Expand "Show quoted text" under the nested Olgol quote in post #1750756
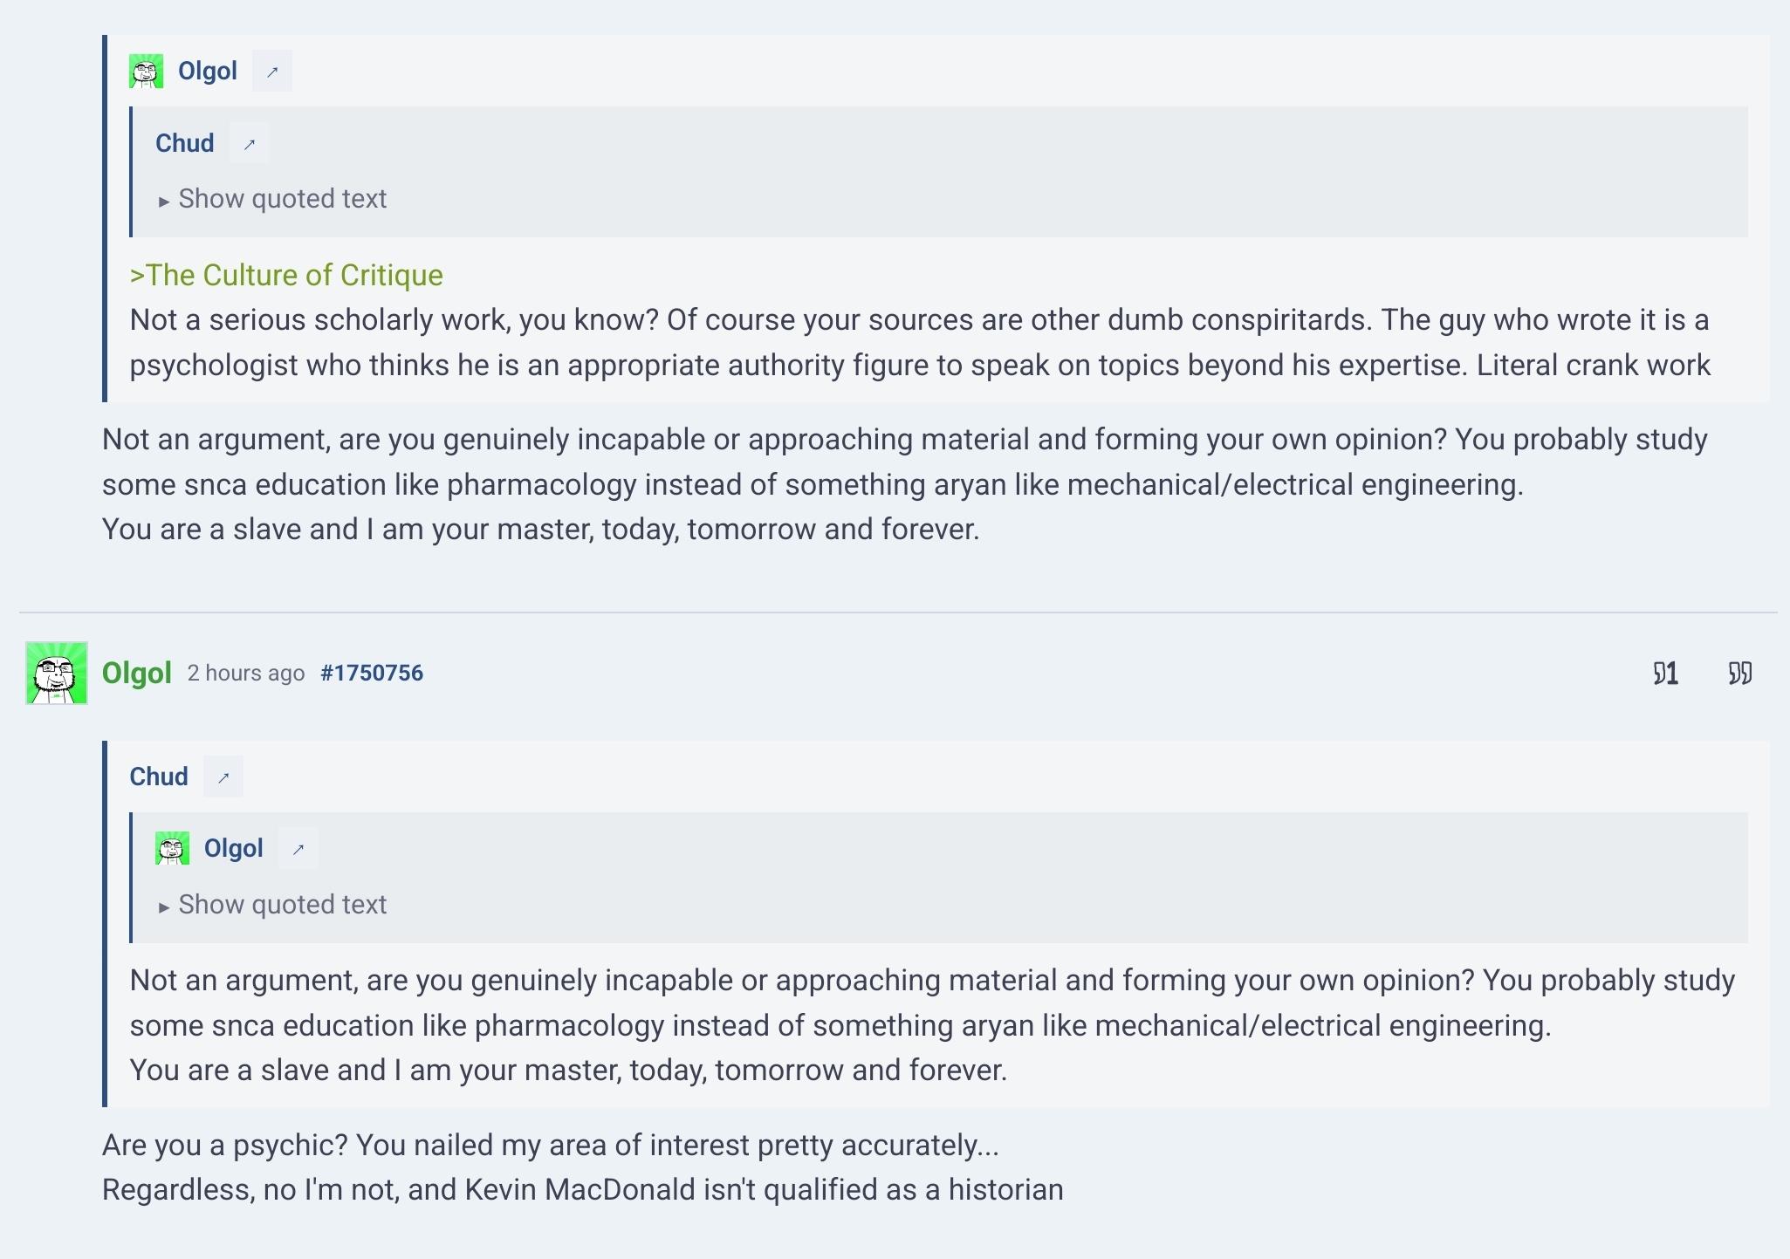This screenshot has height=1259, width=1790. point(273,905)
